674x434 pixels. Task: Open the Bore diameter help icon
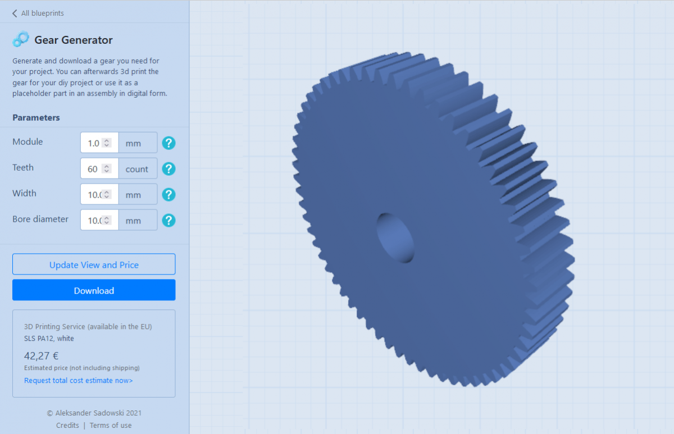point(168,220)
